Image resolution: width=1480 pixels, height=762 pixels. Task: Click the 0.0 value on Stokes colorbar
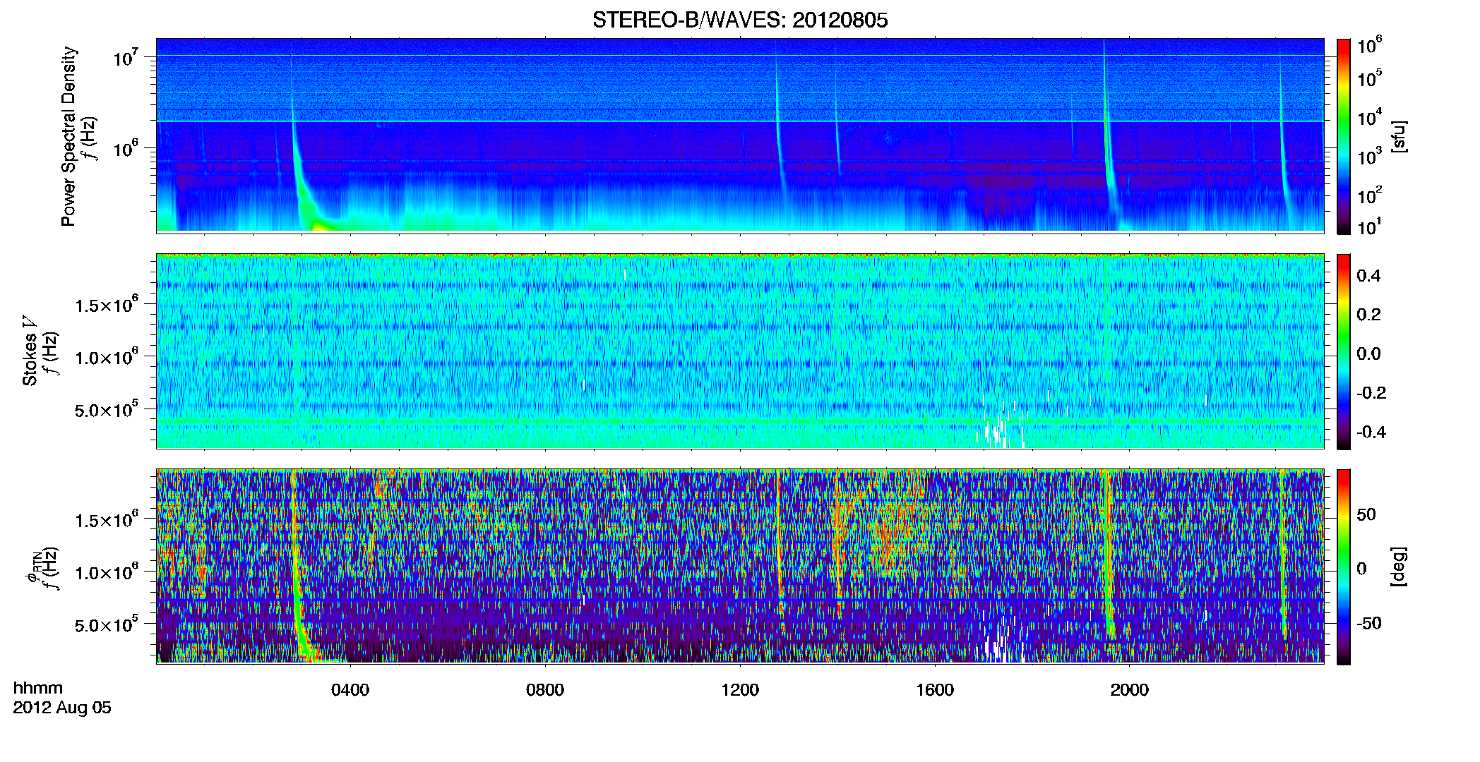tap(1368, 354)
